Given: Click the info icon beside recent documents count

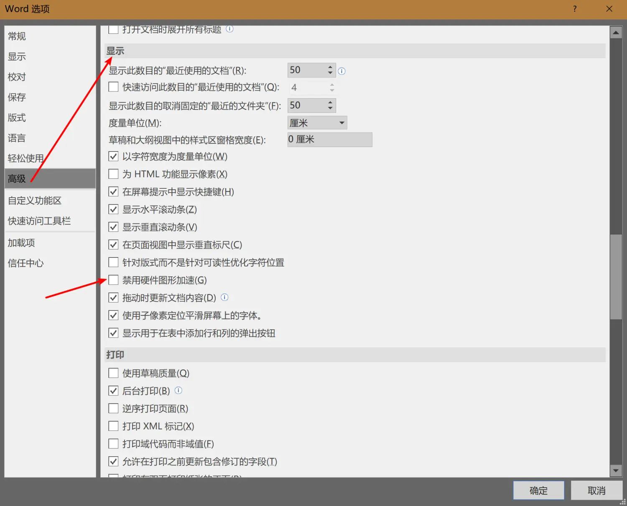Looking at the screenshot, I should (x=342, y=71).
